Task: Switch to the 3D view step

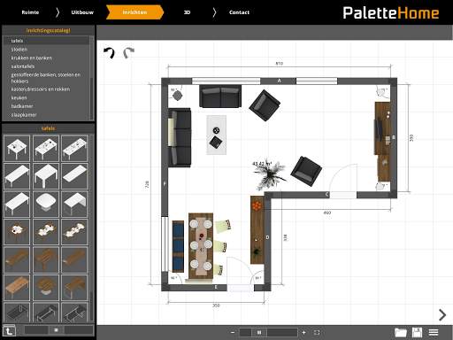Action: click(x=187, y=12)
